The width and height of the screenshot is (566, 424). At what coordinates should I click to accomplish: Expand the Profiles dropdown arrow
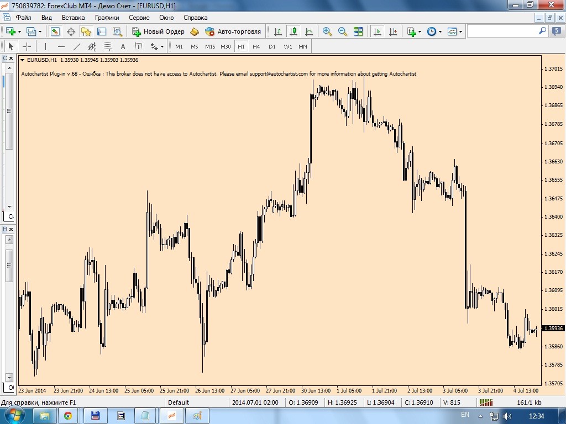[40, 31]
